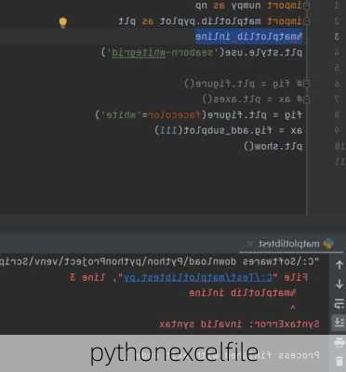Toggle soft-wrap in the Run console

(339, 304)
